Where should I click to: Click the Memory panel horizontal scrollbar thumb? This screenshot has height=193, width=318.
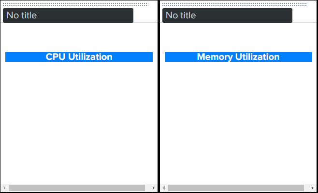[236, 188]
